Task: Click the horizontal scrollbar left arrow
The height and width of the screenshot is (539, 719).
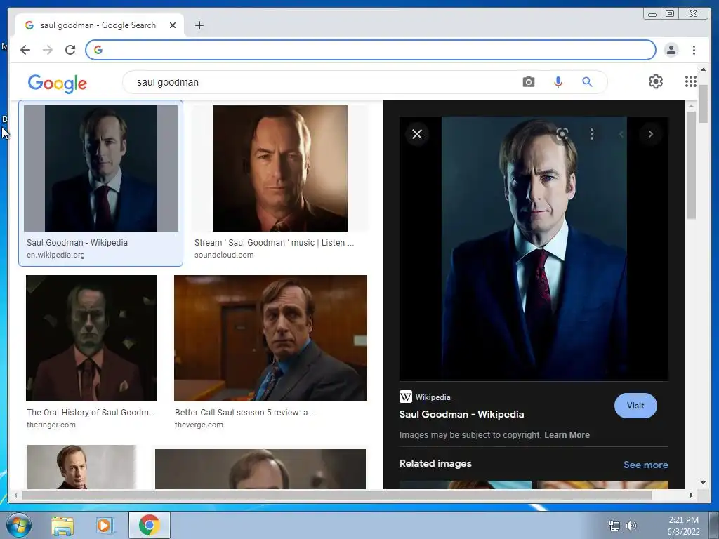Action: [16, 495]
